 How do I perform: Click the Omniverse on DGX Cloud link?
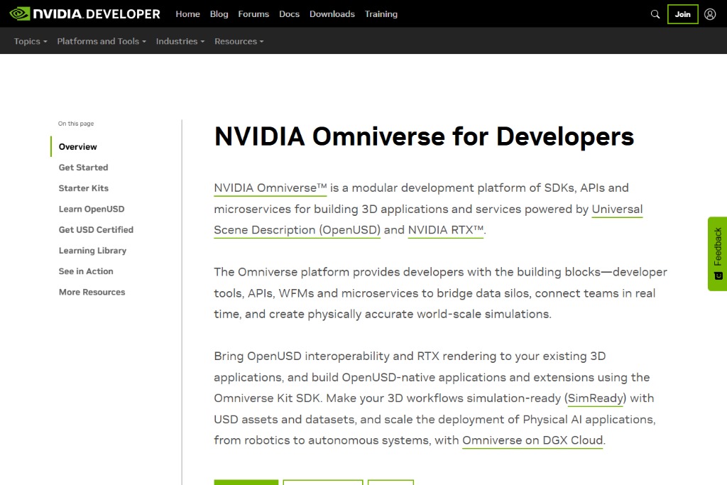pos(532,440)
